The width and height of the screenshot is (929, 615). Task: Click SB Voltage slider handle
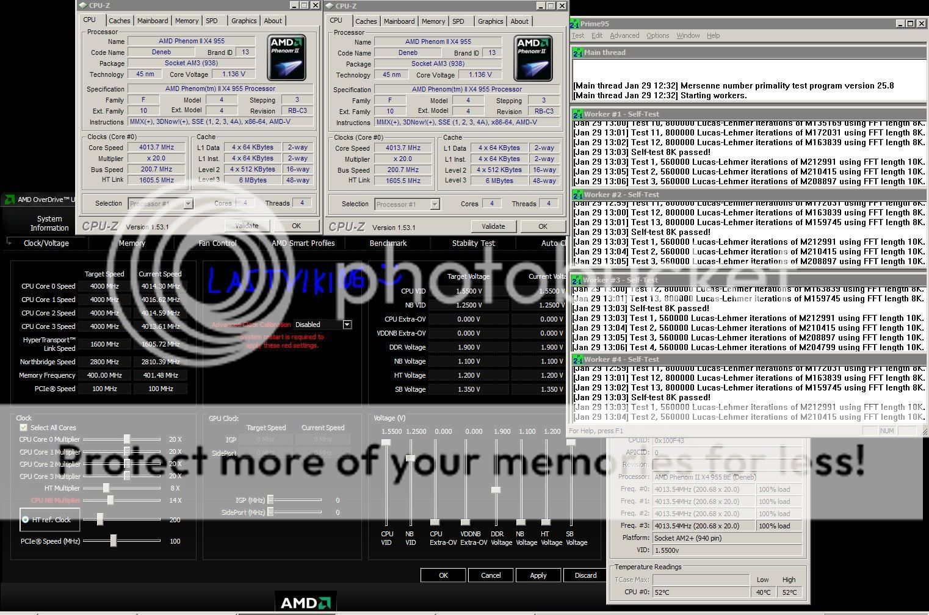point(571,442)
